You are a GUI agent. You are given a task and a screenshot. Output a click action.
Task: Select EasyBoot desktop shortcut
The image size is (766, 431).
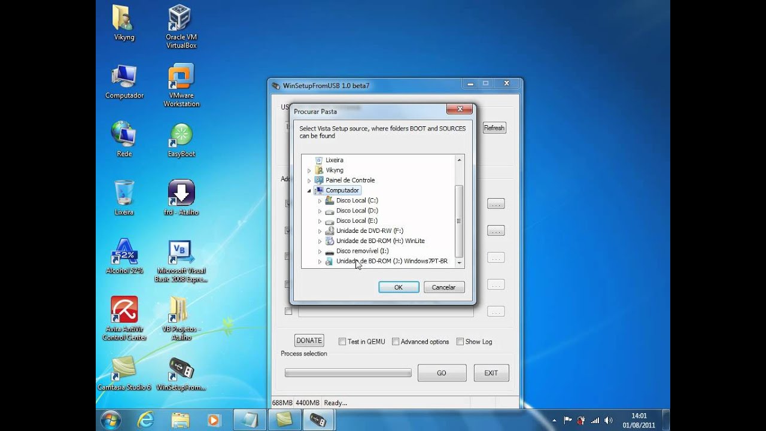coord(181,140)
